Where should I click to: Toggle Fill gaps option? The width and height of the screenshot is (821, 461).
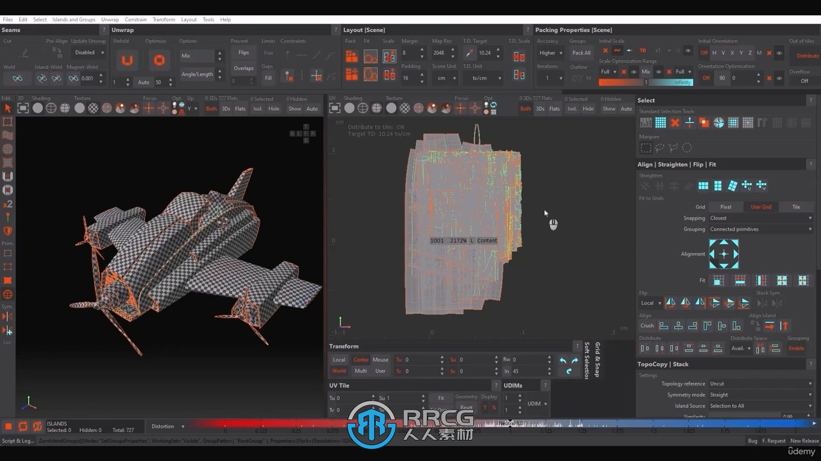click(268, 78)
